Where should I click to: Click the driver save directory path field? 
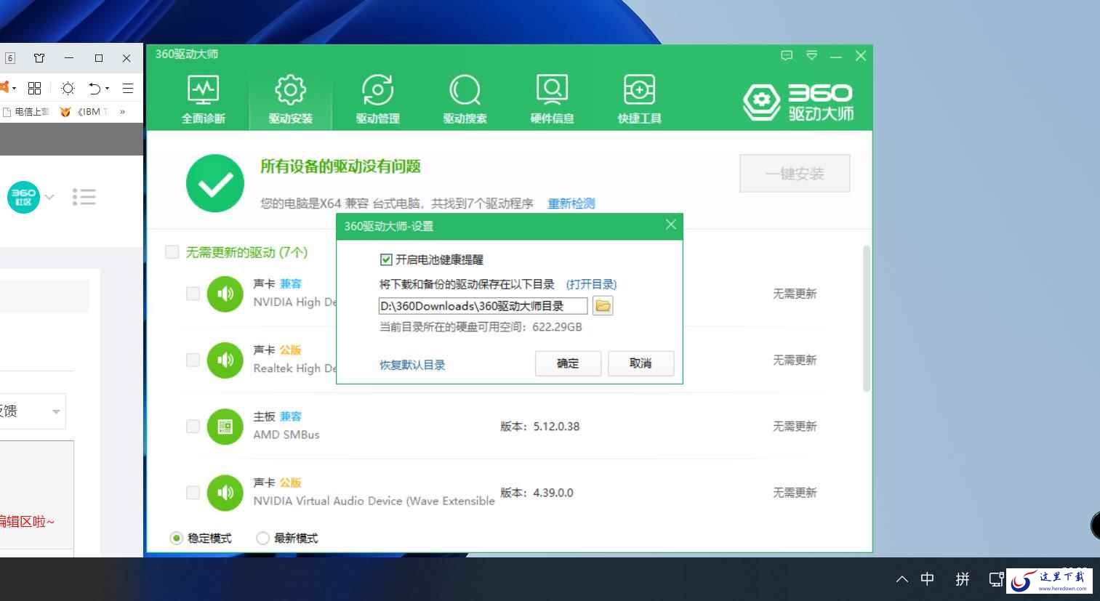tap(483, 306)
